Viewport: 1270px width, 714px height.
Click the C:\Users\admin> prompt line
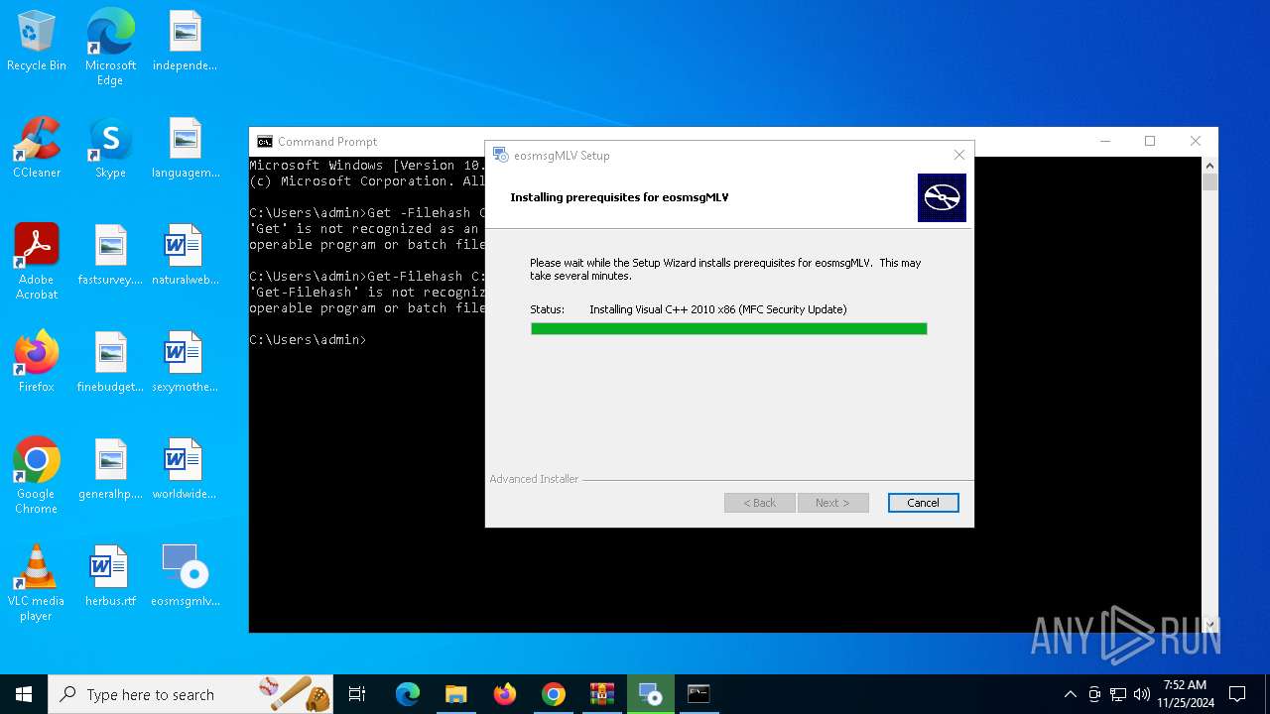pyautogui.click(x=308, y=340)
